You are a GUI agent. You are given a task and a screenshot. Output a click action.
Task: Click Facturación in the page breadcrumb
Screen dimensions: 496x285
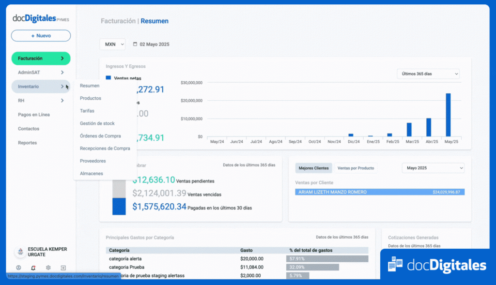pyautogui.click(x=118, y=21)
